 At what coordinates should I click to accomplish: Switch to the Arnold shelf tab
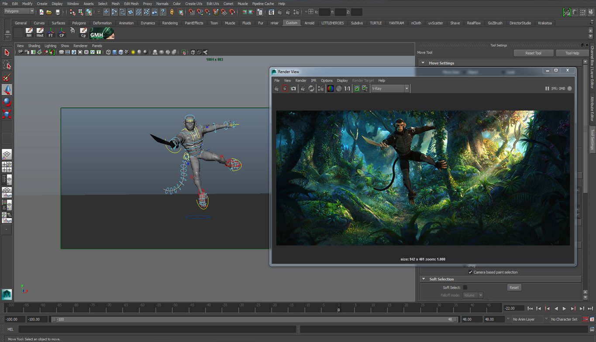point(309,23)
